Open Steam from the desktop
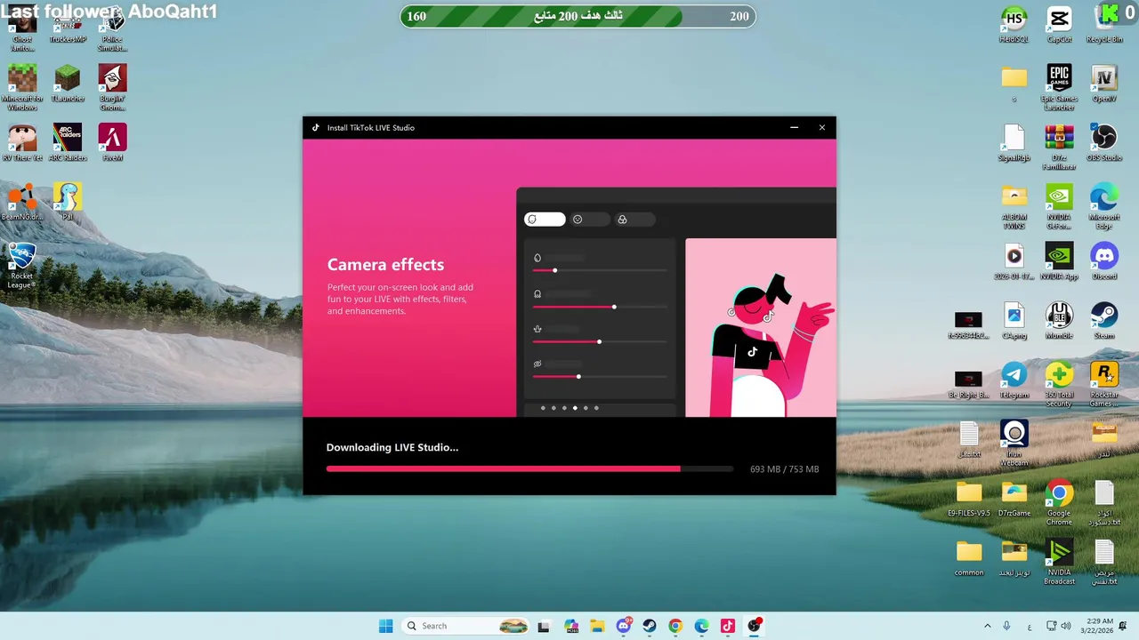Screen dimensions: 1139x640 point(1104,321)
